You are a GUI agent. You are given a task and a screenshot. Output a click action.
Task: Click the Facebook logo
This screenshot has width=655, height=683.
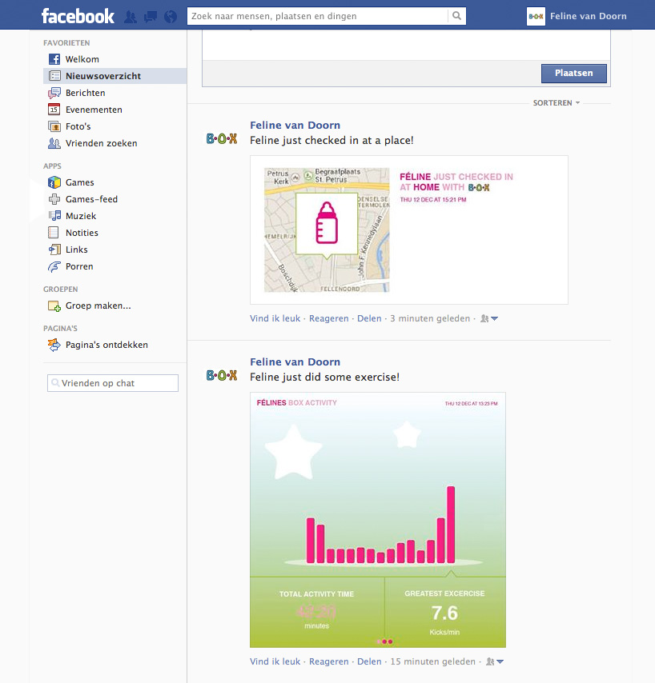coord(78,16)
